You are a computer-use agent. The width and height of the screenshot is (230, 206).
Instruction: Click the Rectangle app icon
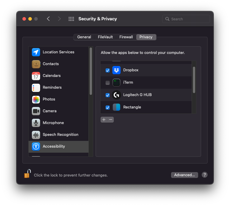pyautogui.click(x=116, y=107)
